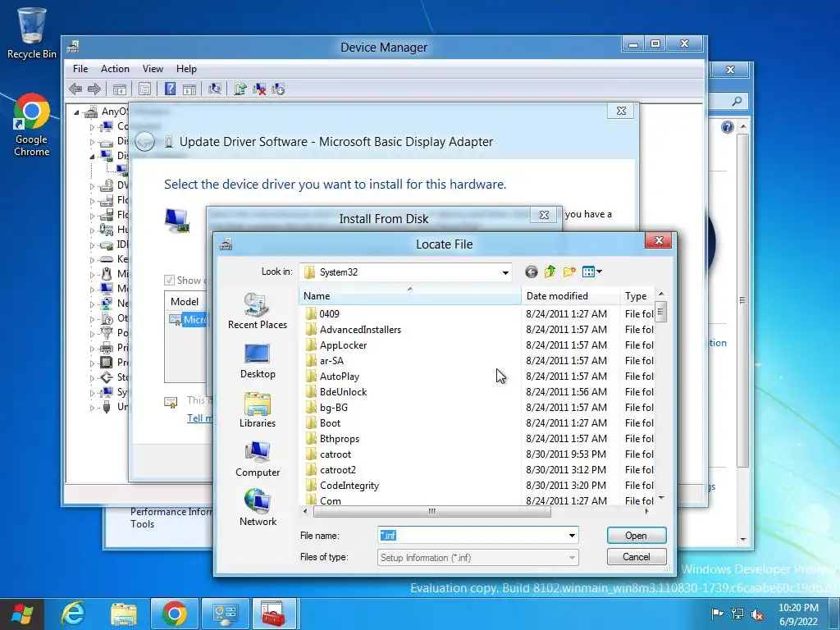Open Recent Places in the places bar
Viewport: 840px width, 630px height.
pyautogui.click(x=257, y=311)
